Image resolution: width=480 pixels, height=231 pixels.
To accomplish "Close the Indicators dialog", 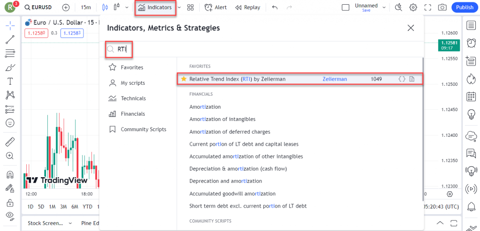I will point(411,28).
